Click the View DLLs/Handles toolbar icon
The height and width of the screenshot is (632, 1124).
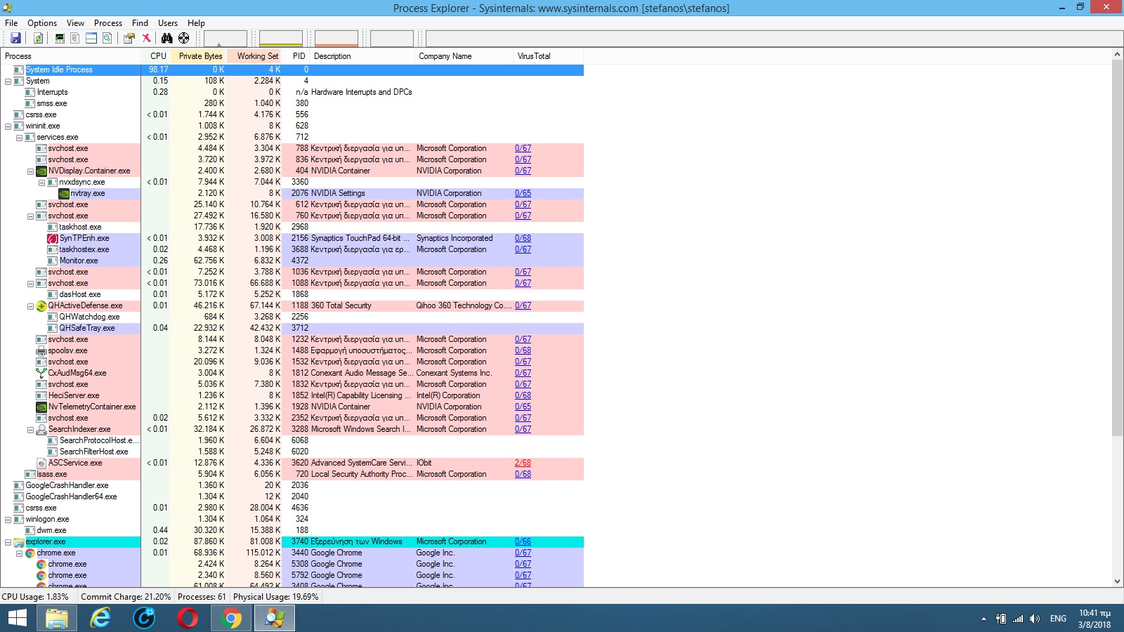tap(107, 38)
